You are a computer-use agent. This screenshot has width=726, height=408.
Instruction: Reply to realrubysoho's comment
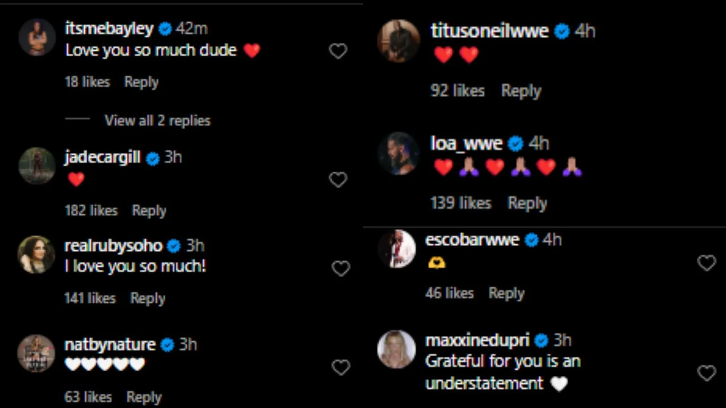pyautogui.click(x=147, y=298)
